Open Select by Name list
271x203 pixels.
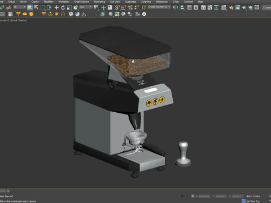36,7
